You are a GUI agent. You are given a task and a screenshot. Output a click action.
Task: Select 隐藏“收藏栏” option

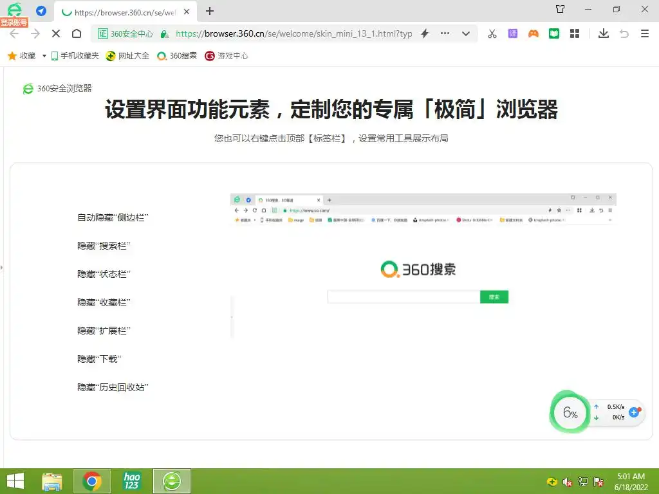pos(104,302)
